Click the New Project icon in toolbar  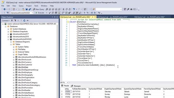pyautogui.click(x=14, y=9)
